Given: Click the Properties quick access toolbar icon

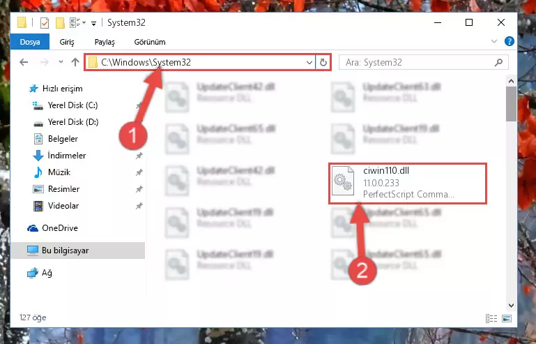Looking at the screenshot, I should tap(45, 23).
